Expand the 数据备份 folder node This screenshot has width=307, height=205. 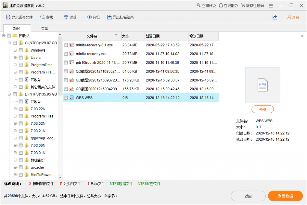tap(15, 160)
